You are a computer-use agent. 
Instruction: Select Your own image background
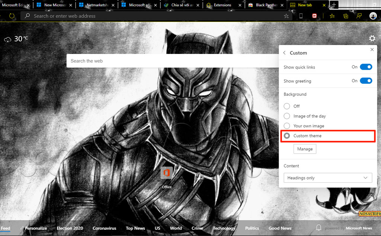287,126
